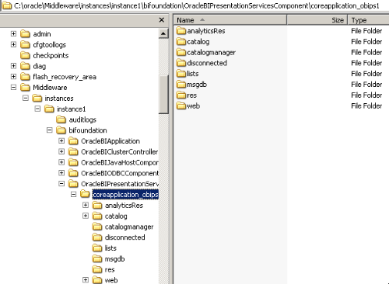Screen dimensions: 389x284
Task: Expand the catalog node in the tree
Action: (x=86, y=216)
